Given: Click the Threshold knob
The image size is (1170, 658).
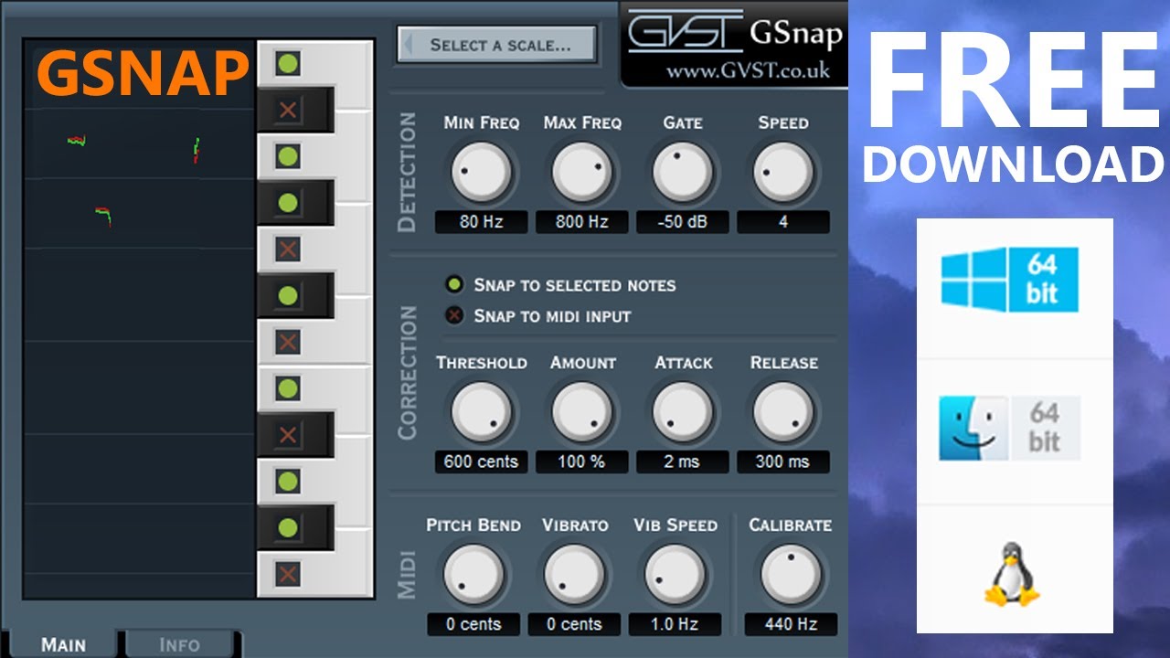Looking at the screenshot, I should pyautogui.click(x=481, y=412).
